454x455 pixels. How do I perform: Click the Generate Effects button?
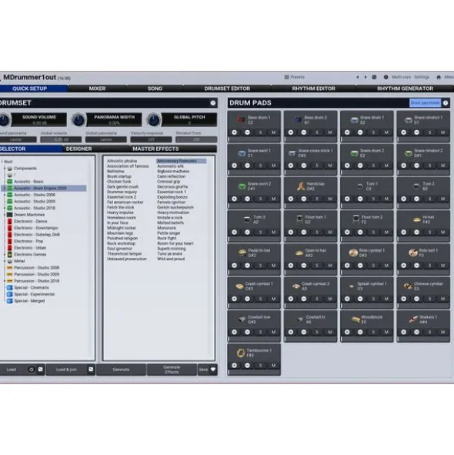point(172,370)
